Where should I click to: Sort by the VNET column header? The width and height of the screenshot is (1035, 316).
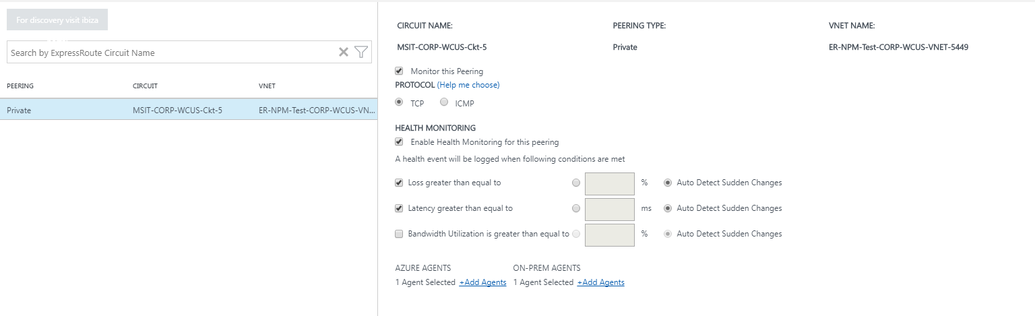[267, 86]
